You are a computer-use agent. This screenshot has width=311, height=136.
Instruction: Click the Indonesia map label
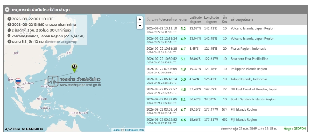coord(44,108)
